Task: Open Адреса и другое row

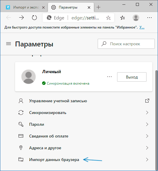Action: coord(84,148)
